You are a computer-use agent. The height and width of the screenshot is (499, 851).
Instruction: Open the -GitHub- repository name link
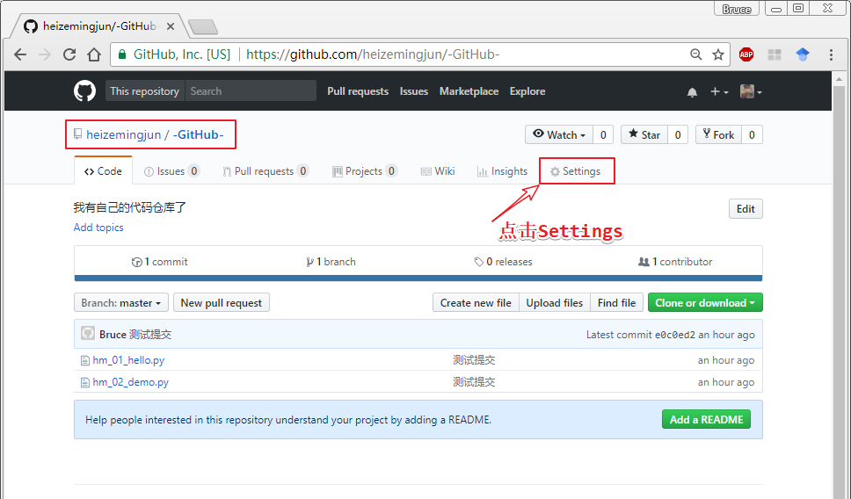pyautogui.click(x=198, y=134)
